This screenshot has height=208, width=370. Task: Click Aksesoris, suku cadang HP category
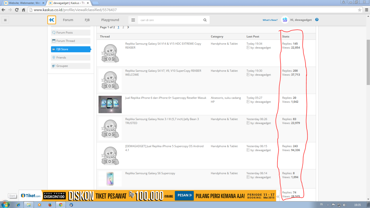click(226, 100)
